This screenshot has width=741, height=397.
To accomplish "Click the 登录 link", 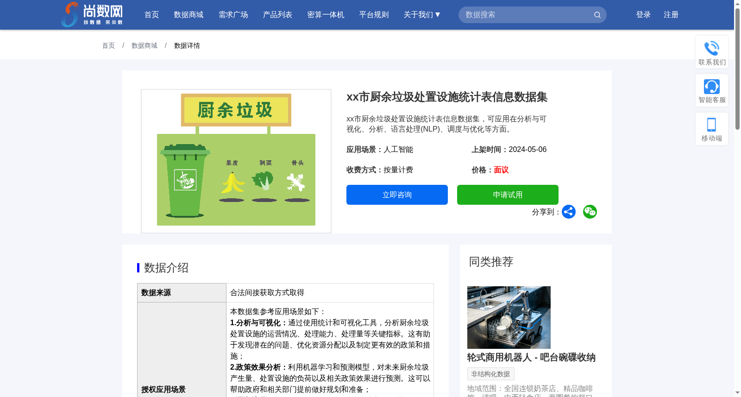I will [643, 15].
